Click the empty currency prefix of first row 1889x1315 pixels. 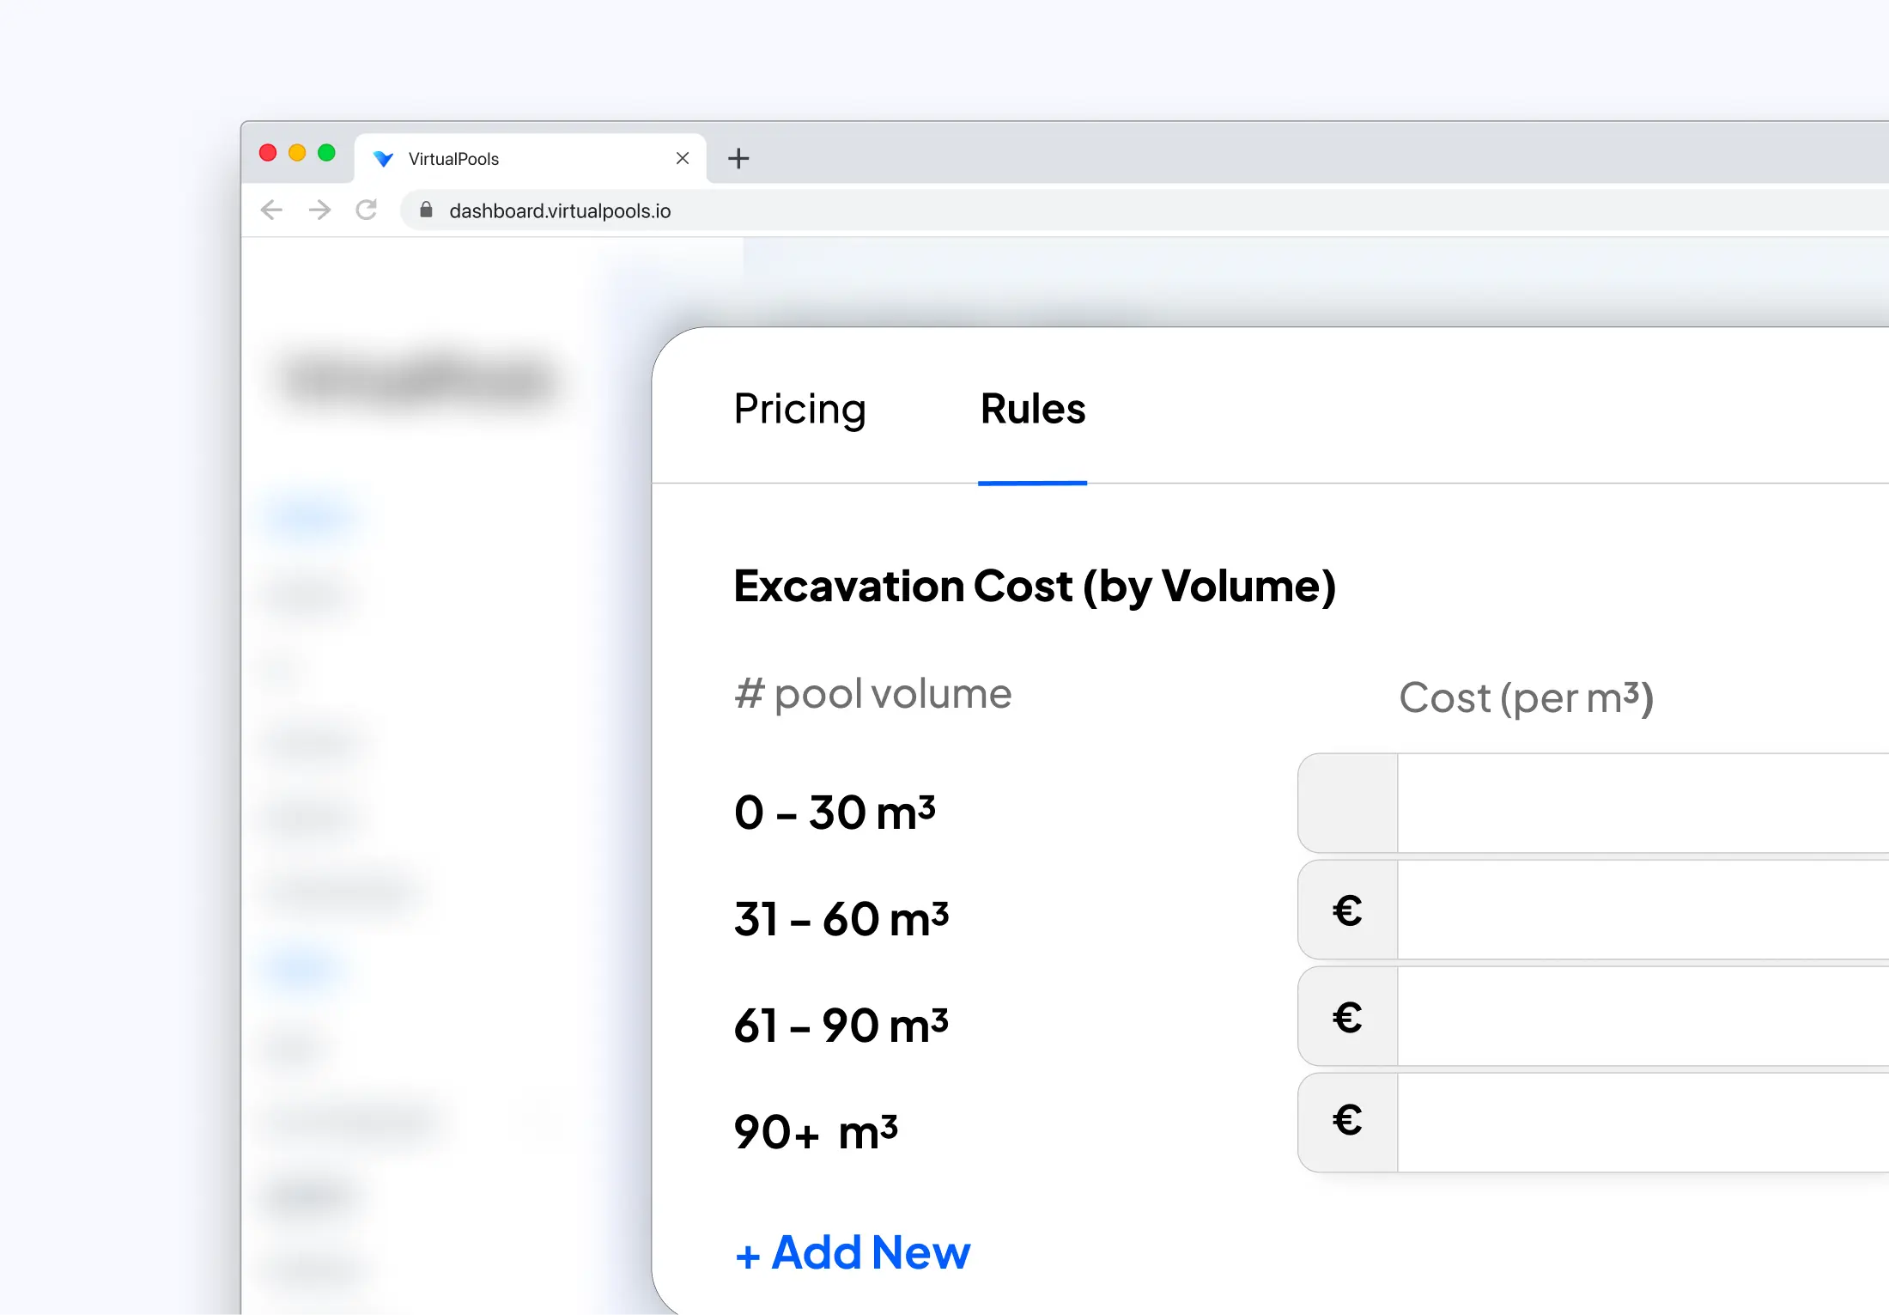coord(1348,804)
